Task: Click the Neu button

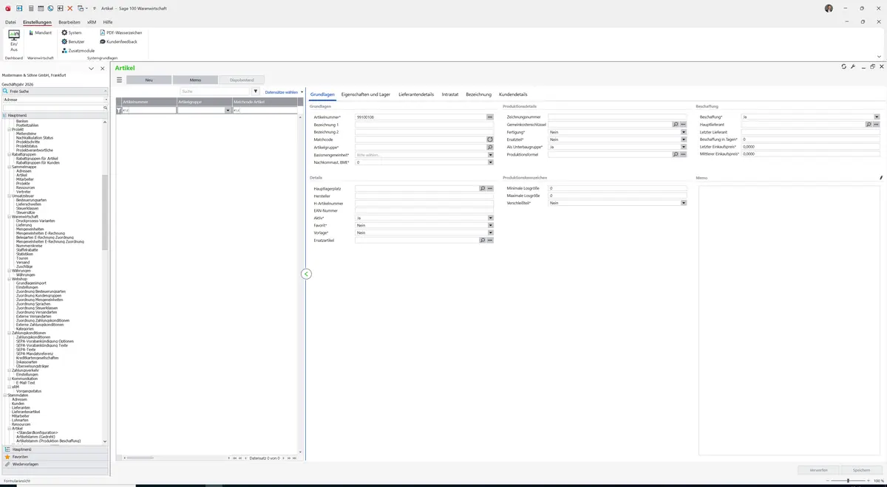Action: click(x=149, y=80)
